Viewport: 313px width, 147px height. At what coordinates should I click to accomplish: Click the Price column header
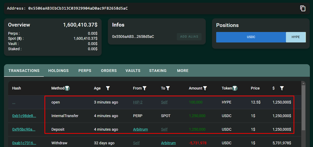[x=255, y=88]
